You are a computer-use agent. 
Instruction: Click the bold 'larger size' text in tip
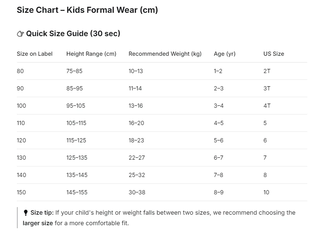(x=38, y=223)
